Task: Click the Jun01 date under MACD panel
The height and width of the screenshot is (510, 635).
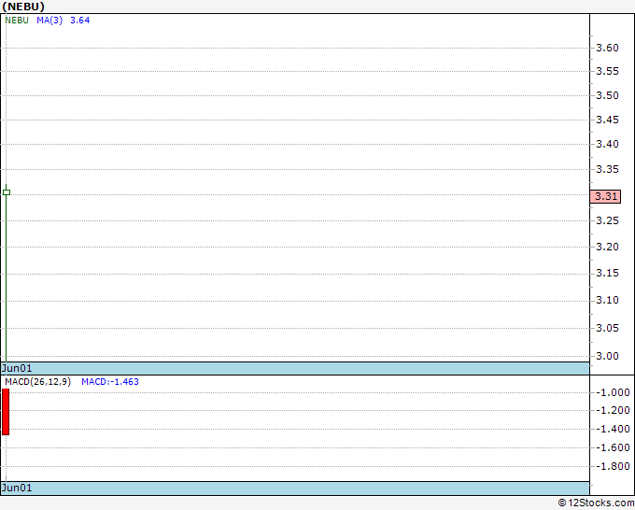Action: coord(17,488)
